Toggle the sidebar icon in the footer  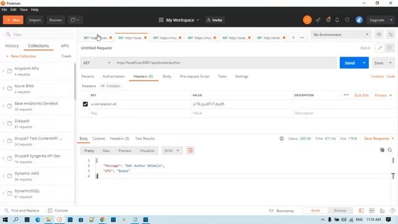coord(361,210)
